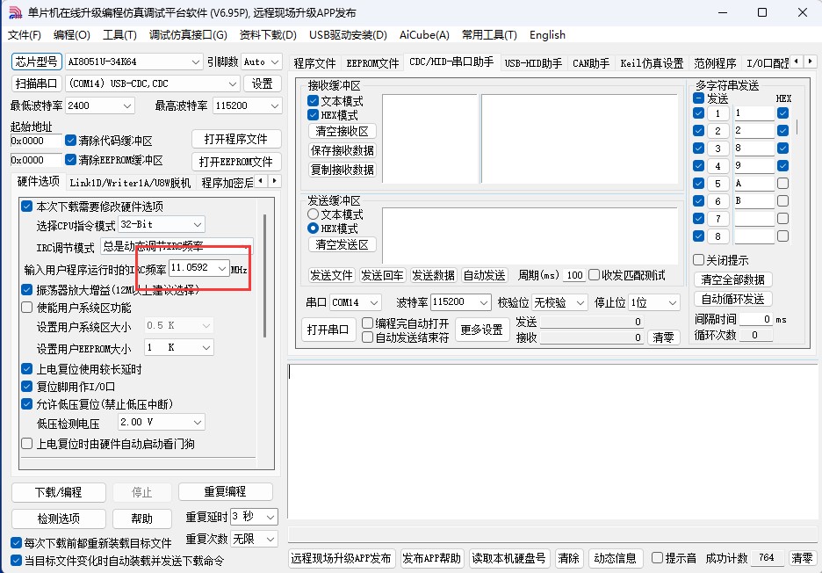822x573 pixels.
Task: Expand the 重复延时 3 秒 dropdown
Action: (270, 517)
